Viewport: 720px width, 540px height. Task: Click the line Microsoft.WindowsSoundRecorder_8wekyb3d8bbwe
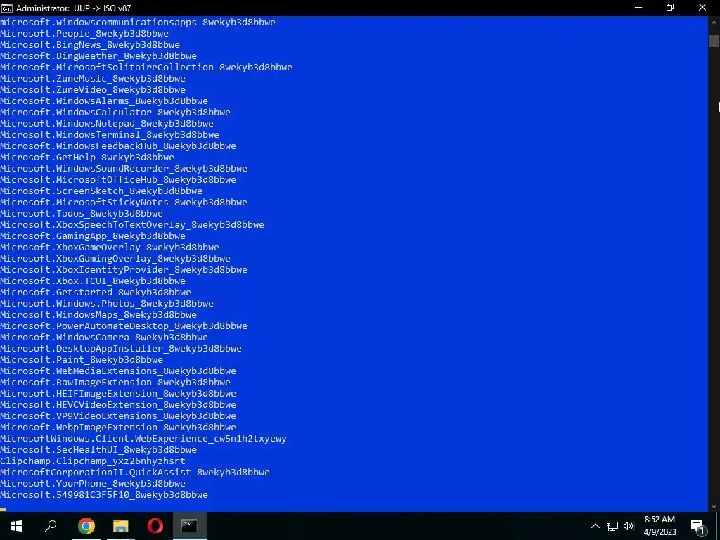(124, 169)
